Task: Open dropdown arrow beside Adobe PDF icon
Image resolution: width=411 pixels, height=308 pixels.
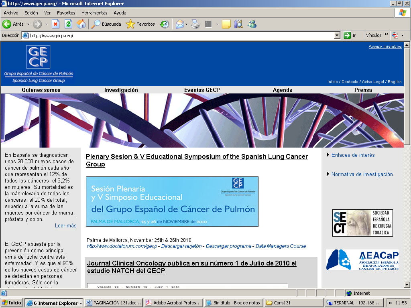Action: (x=402, y=35)
